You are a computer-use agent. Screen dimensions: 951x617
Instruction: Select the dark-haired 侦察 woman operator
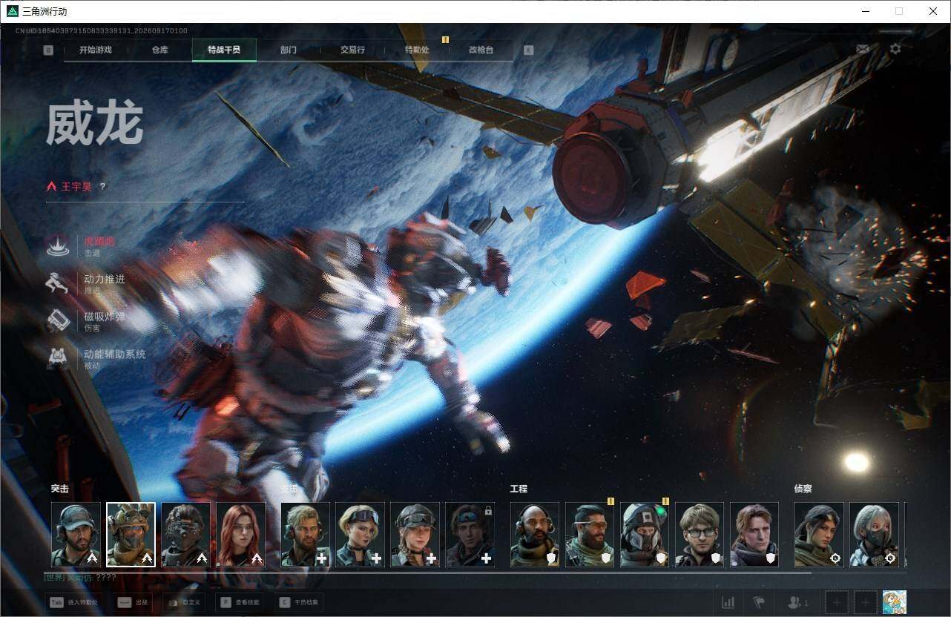[819, 535]
